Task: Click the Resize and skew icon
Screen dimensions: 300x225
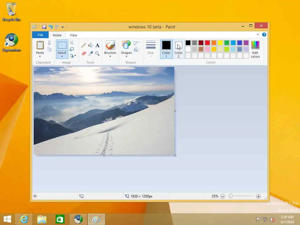Action: pyautogui.click(x=72, y=49)
